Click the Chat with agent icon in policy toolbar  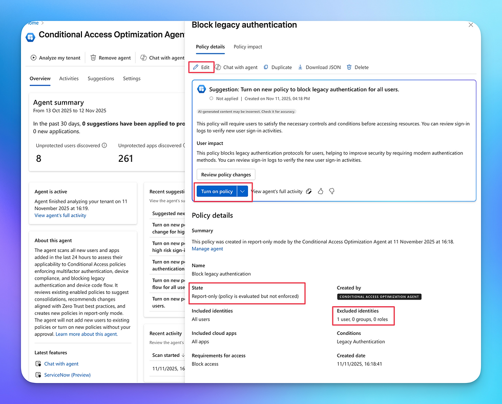pos(218,67)
